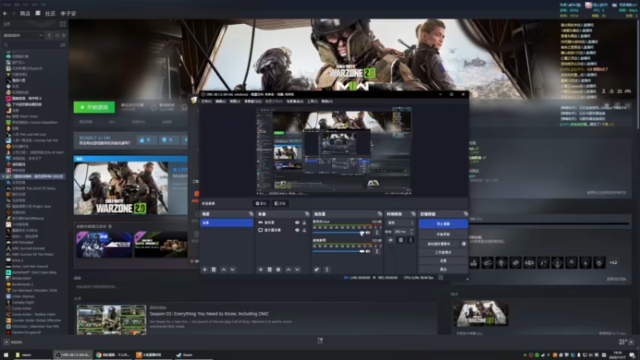
Task: Open OBS View menu
Action: pyautogui.click(x=235, y=102)
